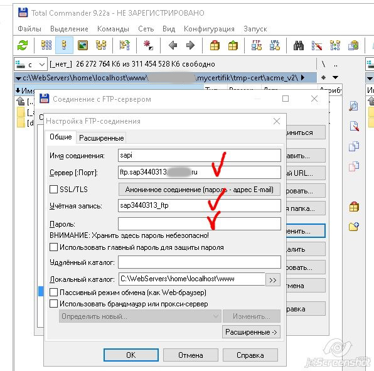Close the 'Настройка FTP-соединения' dialog
Viewport: 374px width, 371px height.
277,121
